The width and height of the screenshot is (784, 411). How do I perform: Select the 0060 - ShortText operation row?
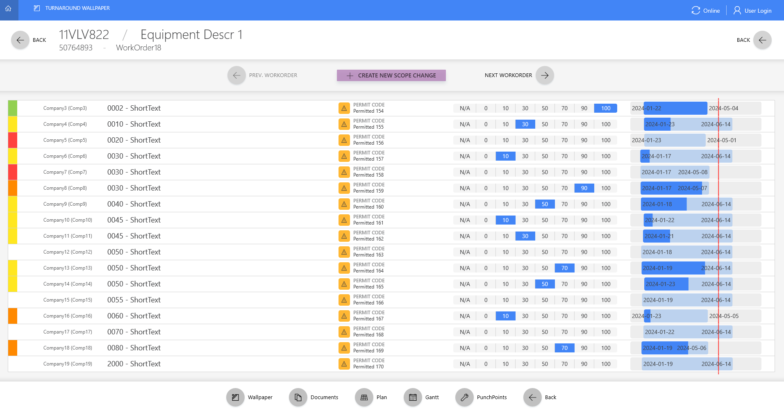pyautogui.click(x=134, y=316)
